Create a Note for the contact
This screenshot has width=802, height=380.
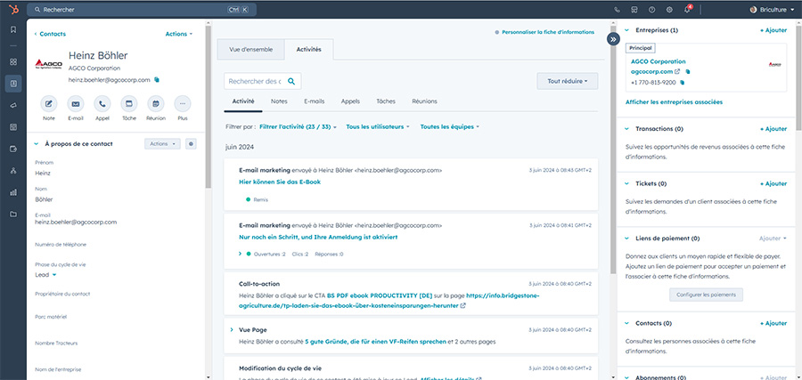[x=49, y=104]
